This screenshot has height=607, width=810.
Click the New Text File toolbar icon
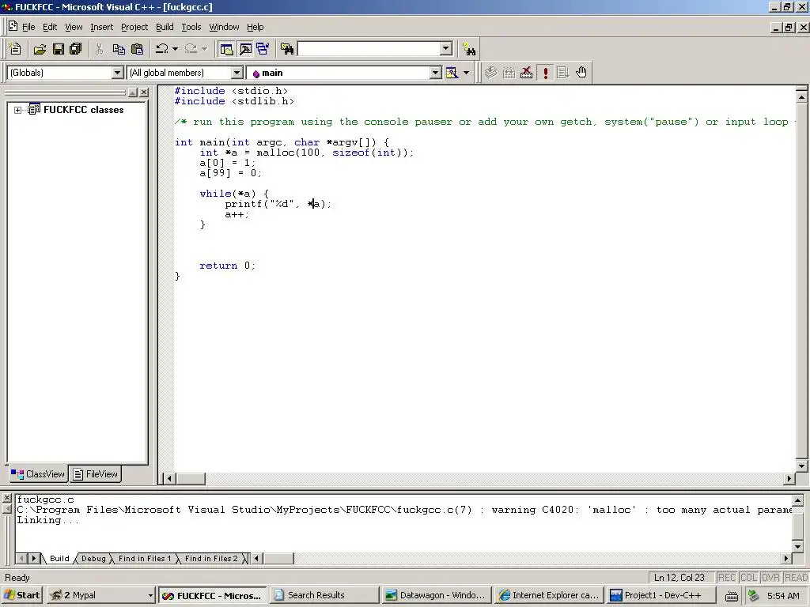click(16, 49)
